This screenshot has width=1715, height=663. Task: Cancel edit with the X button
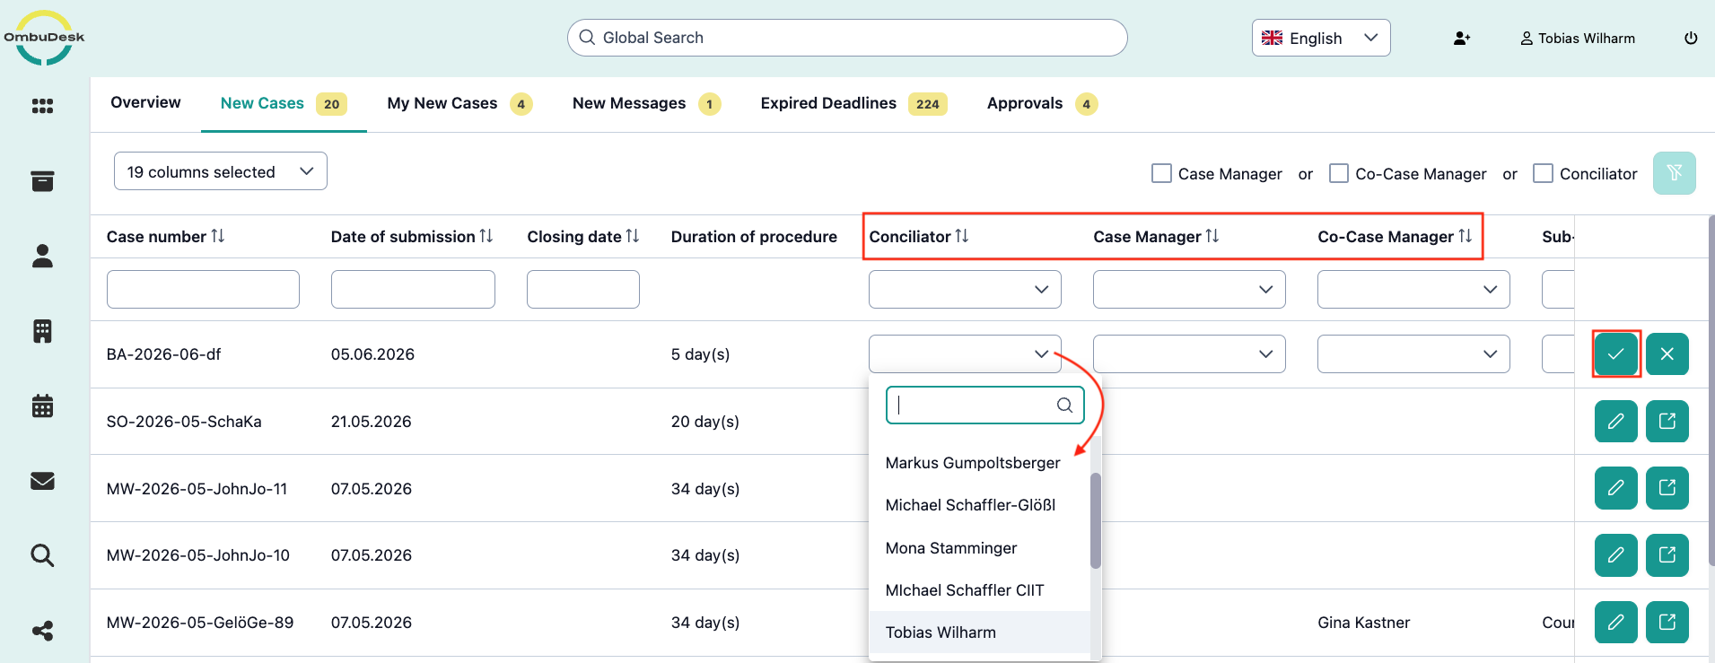click(1667, 353)
